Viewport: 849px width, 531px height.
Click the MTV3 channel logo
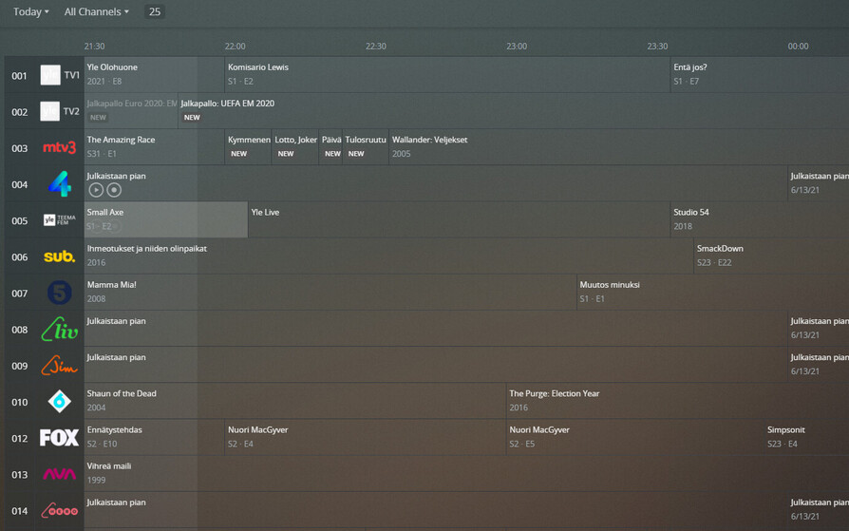[x=60, y=147]
